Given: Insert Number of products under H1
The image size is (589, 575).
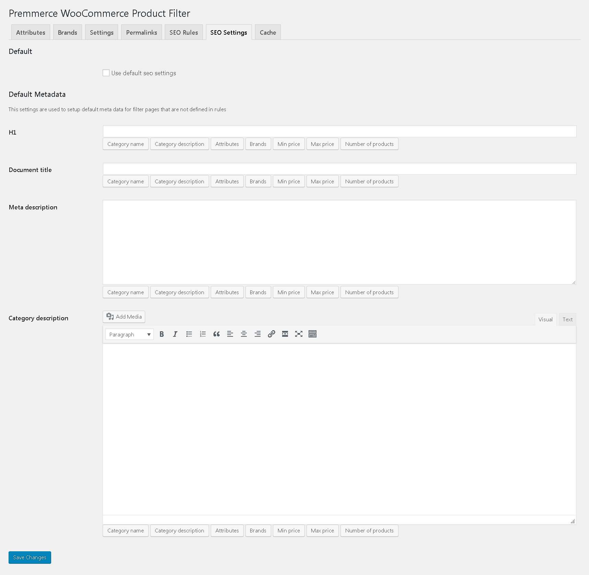Looking at the screenshot, I should (369, 144).
